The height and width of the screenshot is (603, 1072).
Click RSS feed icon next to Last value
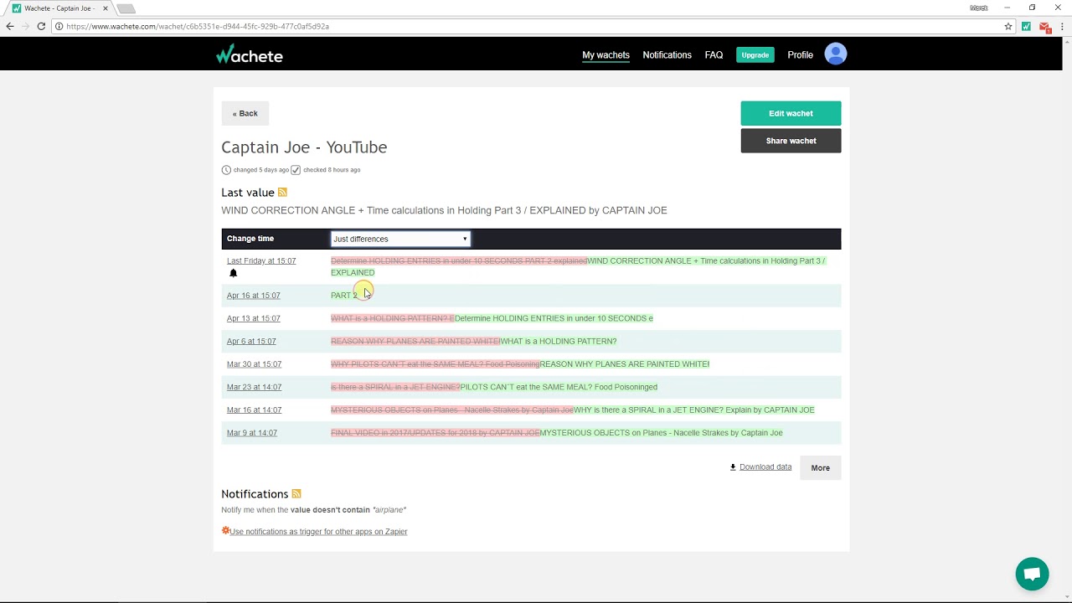click(282, 193)
